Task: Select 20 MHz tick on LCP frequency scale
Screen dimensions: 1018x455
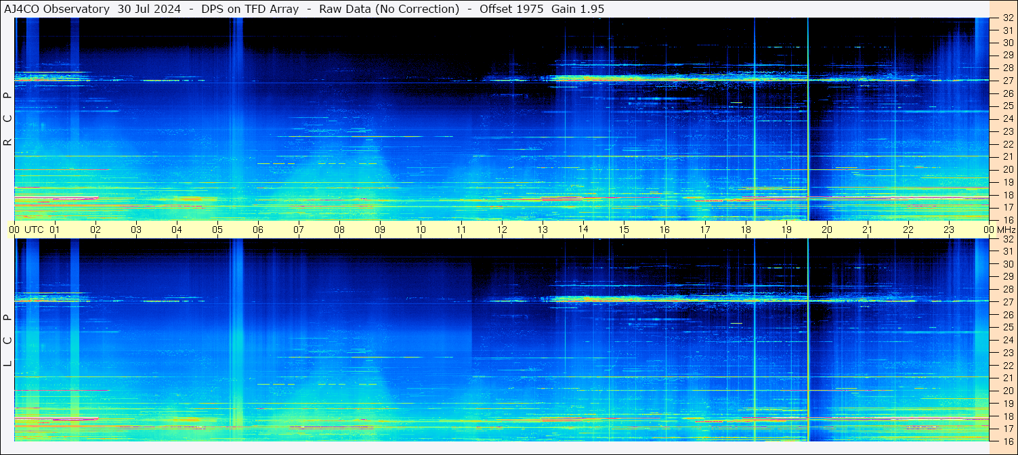Action: tap(1008, 391)
